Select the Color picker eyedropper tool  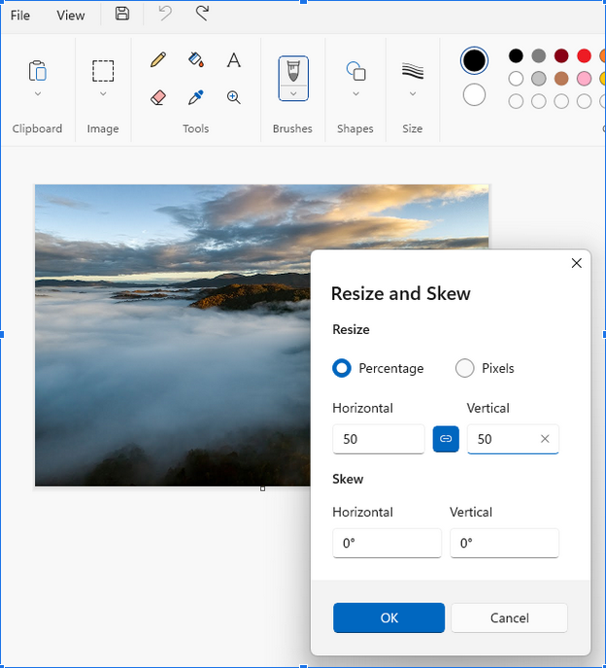point(196,97)
